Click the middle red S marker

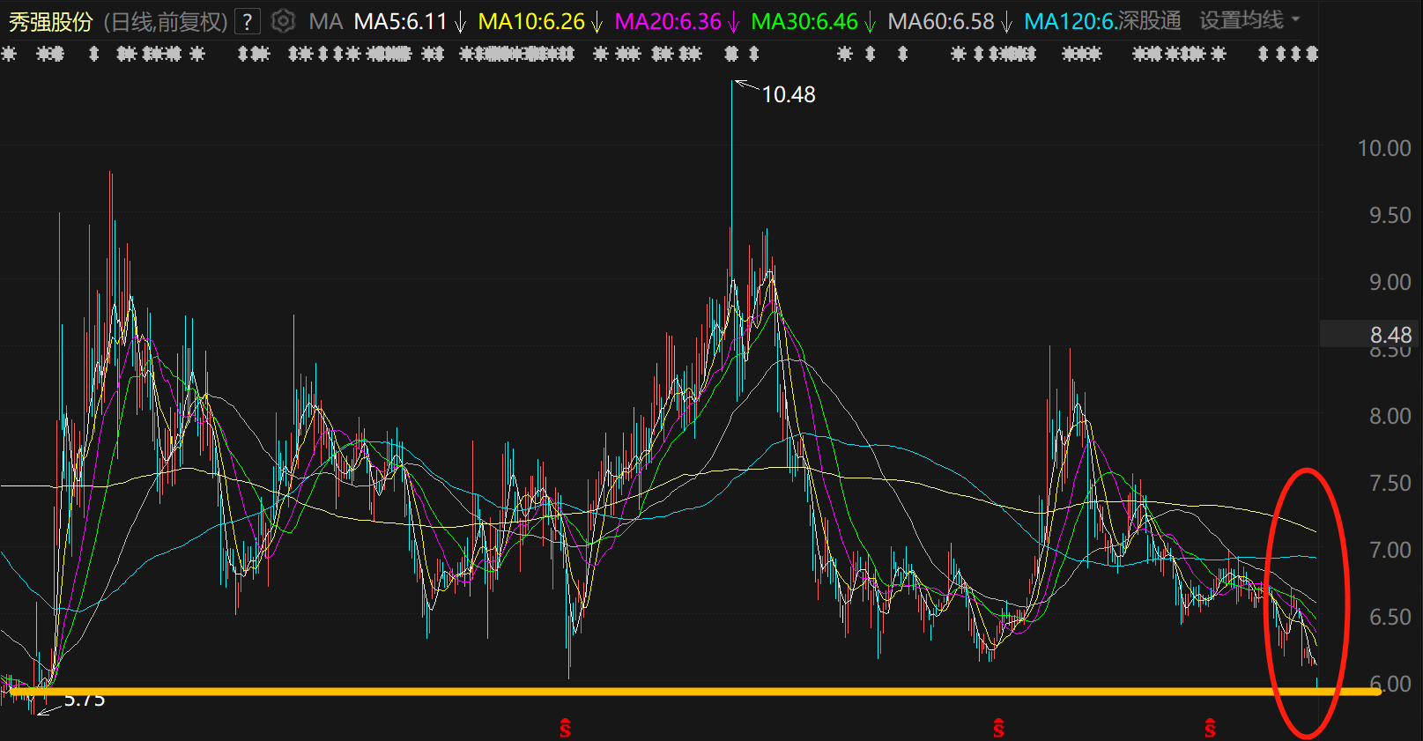click(x=998, y=729)
